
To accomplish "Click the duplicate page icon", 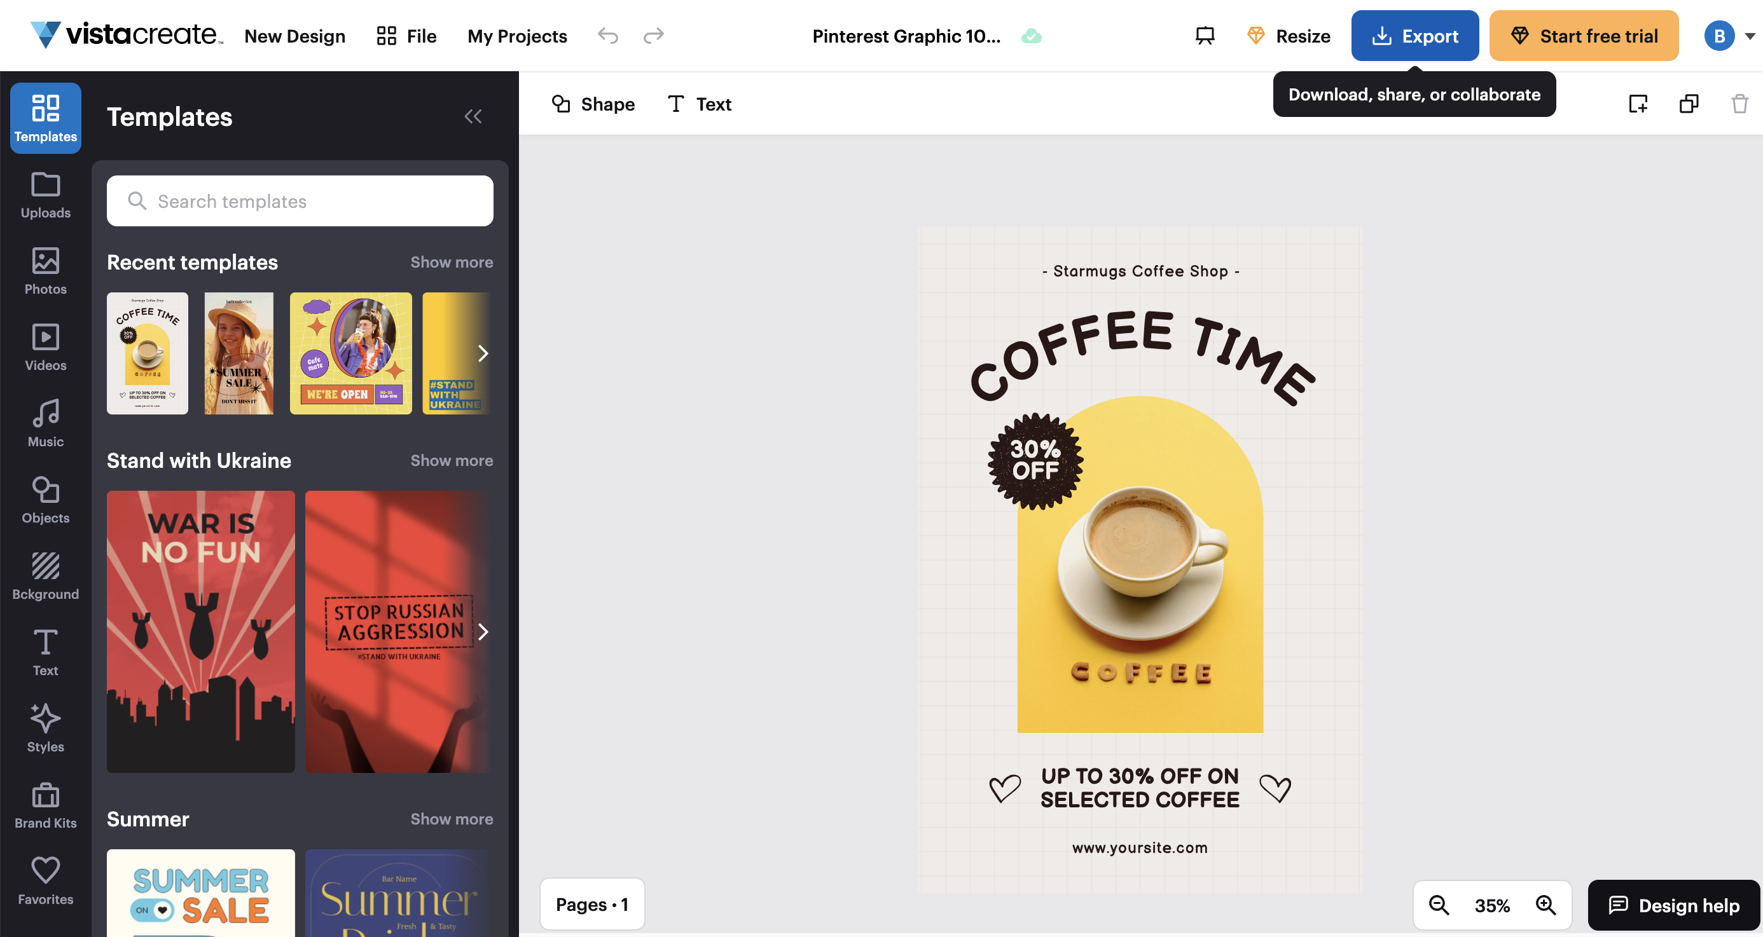I will pyautogui.click(x=1689, y=104).
